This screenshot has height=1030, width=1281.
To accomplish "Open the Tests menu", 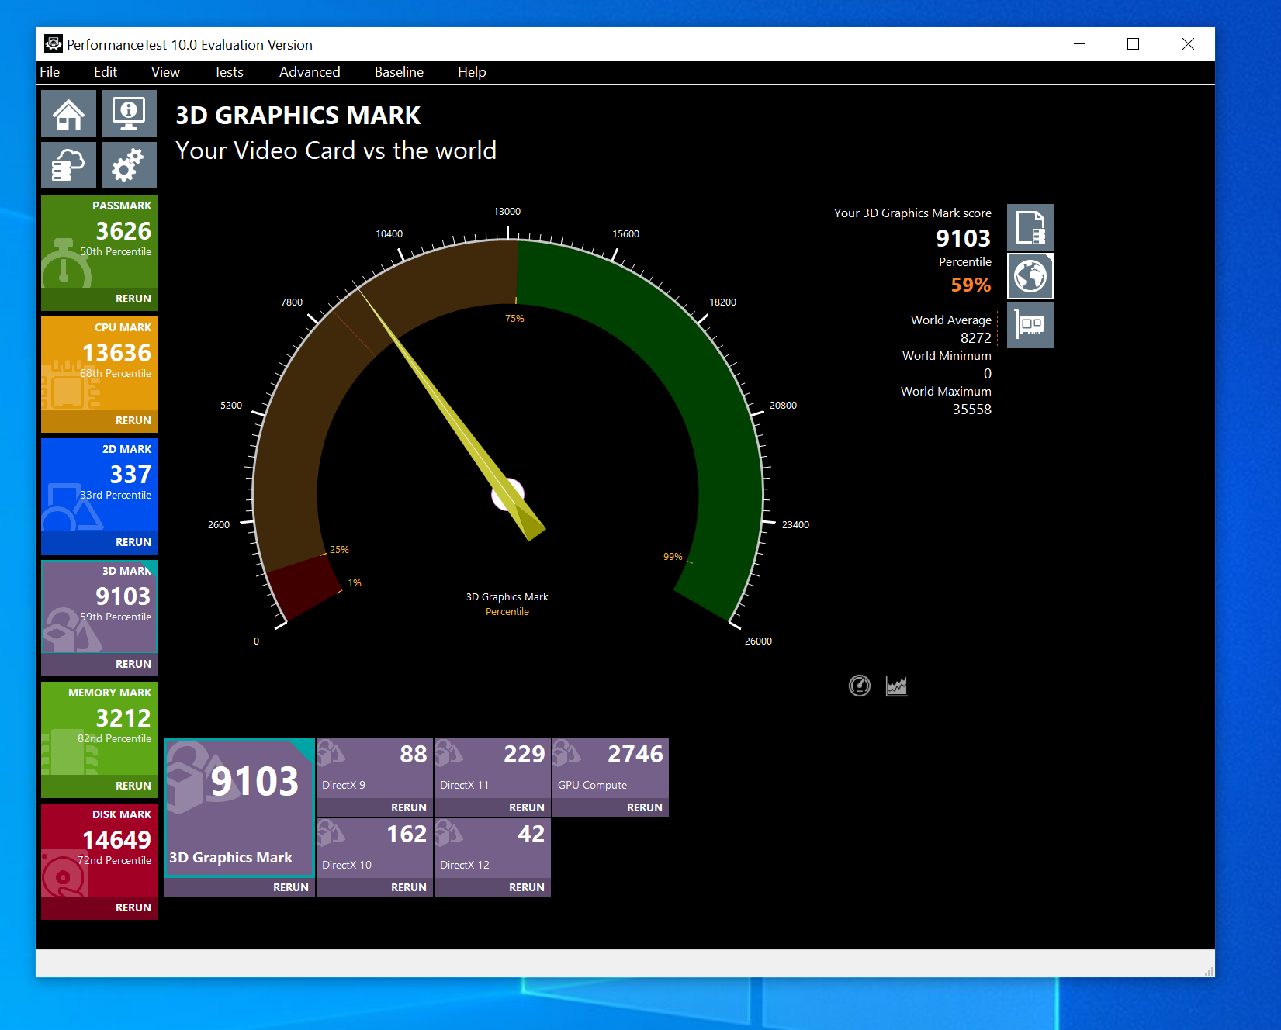I will (x=229, y=72).
